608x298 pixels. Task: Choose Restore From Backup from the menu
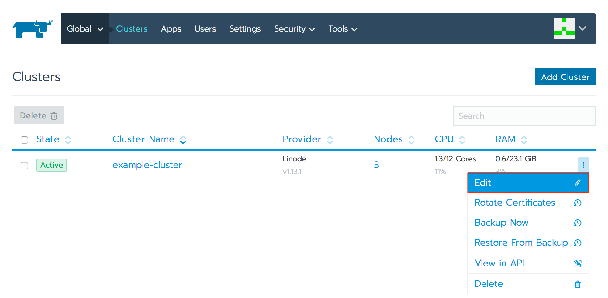coord(521,243)
